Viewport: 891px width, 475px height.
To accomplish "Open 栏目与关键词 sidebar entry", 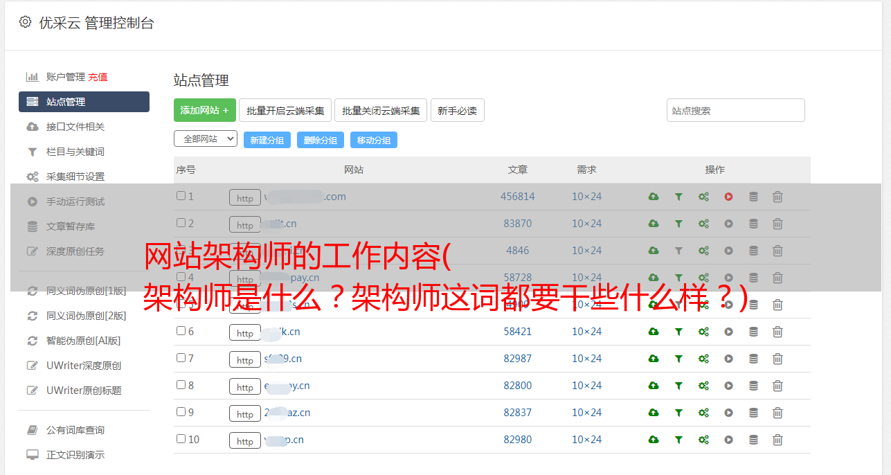I will tap(75, 152).
